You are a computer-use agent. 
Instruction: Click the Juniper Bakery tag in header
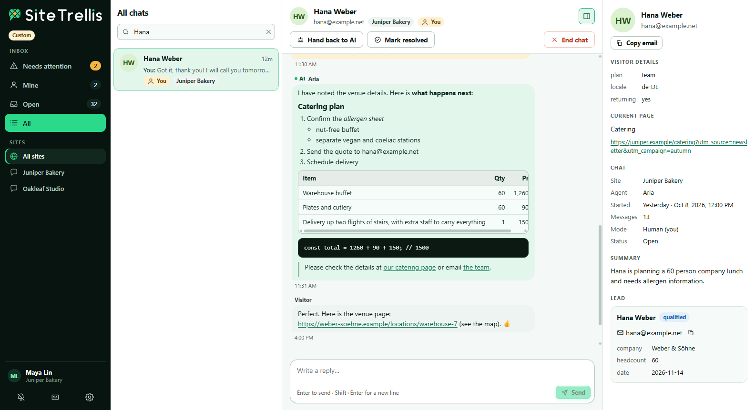pos(391,22)
